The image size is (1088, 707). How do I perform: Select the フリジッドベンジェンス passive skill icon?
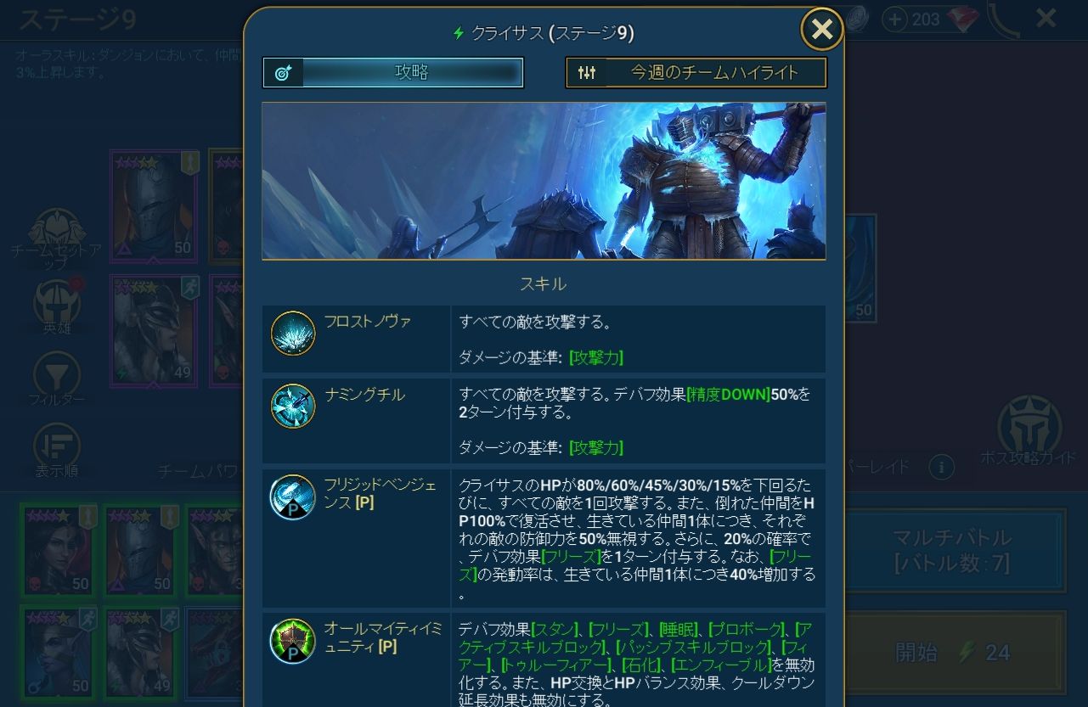tap(293, 497)
